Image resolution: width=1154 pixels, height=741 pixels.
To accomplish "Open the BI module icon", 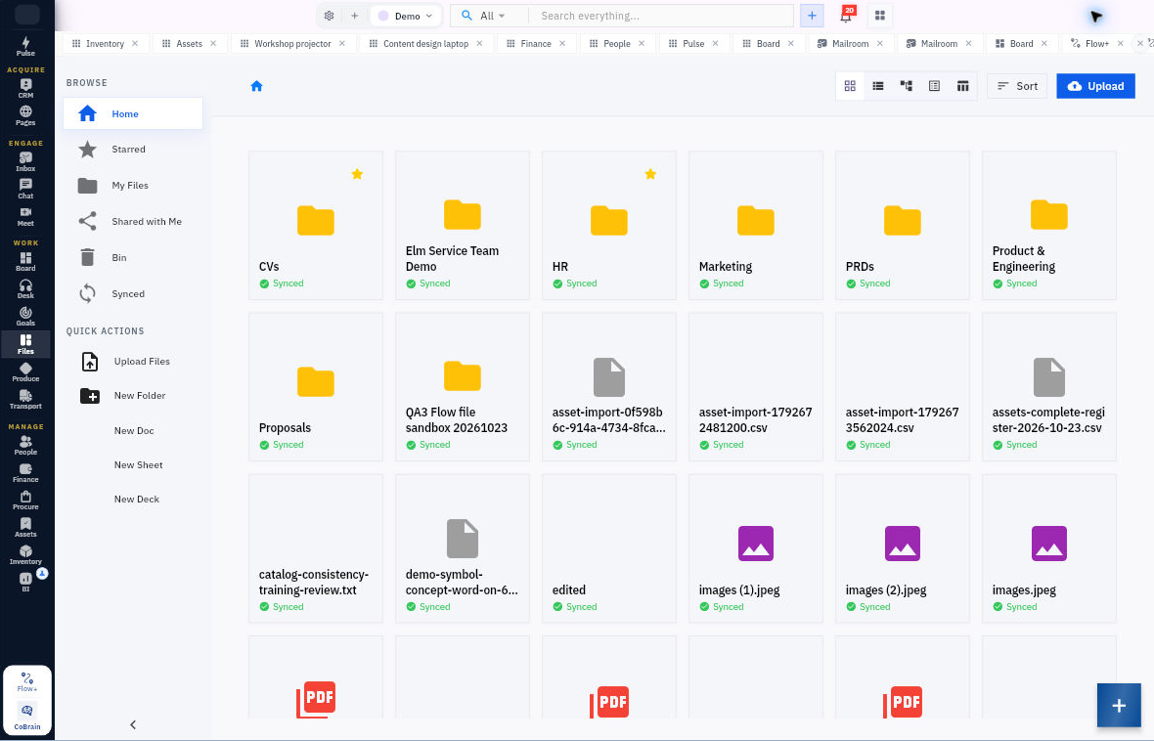I will tap(25, 582).
